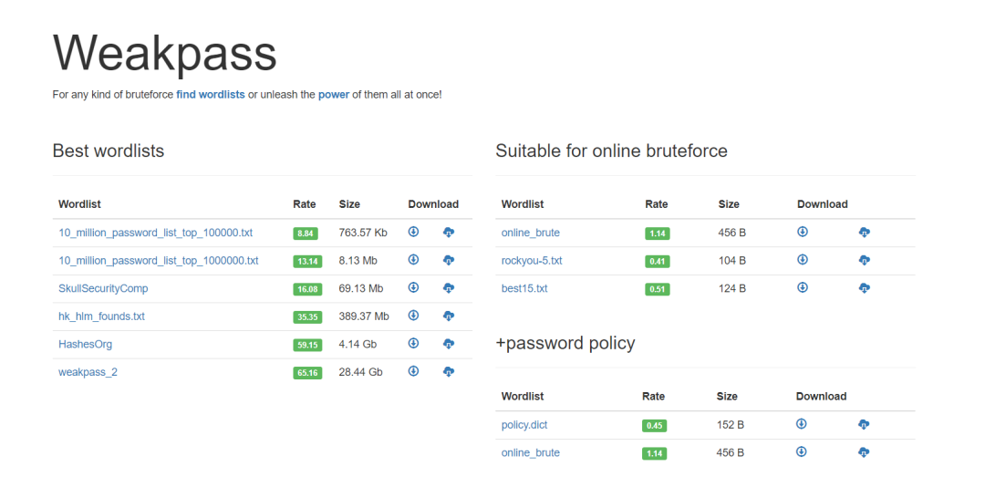The image size is (985, 477).
Task: Click the cloud icon in the HashesOrg row
Action: [449, 344]
